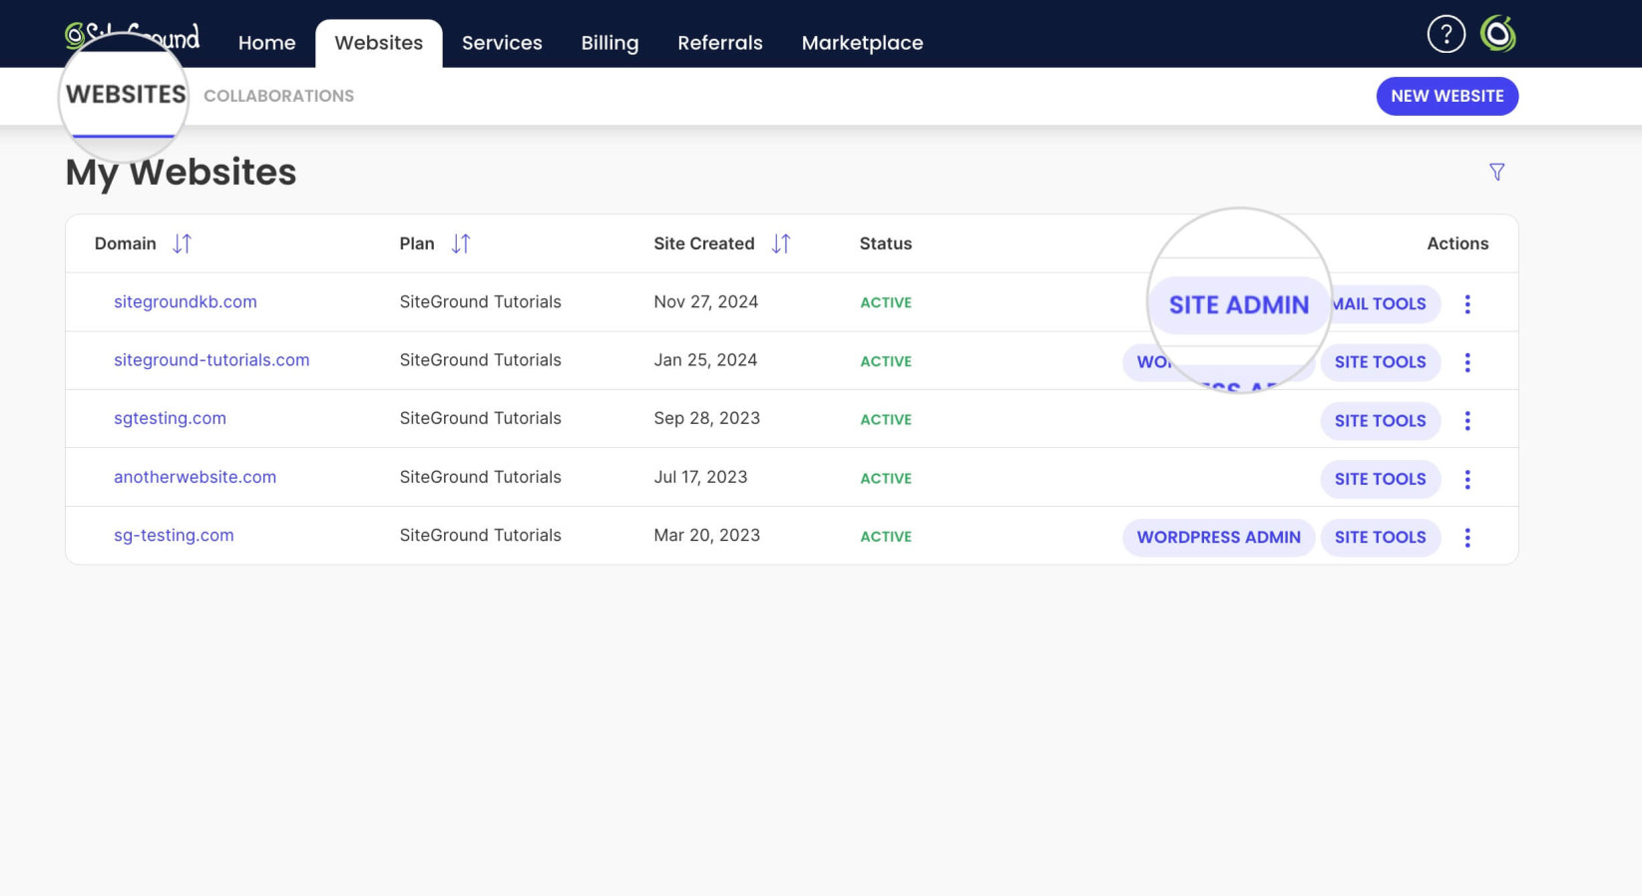Image resolution: width=1642 pixels, height=896 pixels.
Task: Click SITE ADMIN for sitegroundkb.com
Action: [x=1238, y=304]
